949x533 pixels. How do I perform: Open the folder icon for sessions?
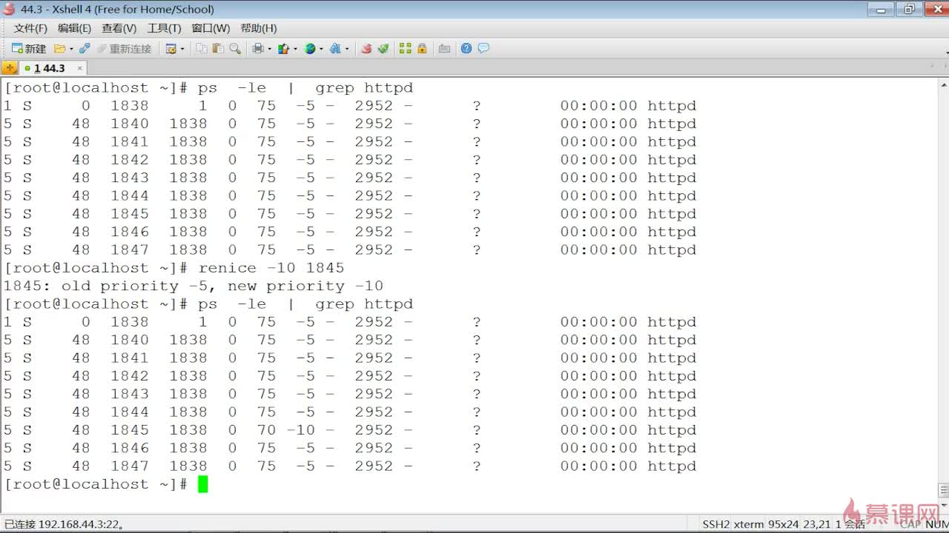click(59, 48)
